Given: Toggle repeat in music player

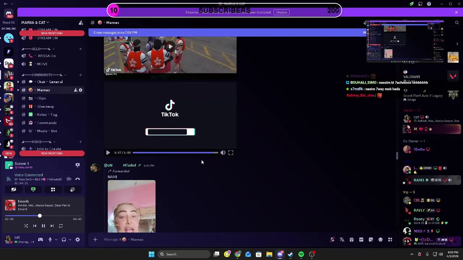Looking at the screenshot, I should pyautogui.click(x=61, y=226).
